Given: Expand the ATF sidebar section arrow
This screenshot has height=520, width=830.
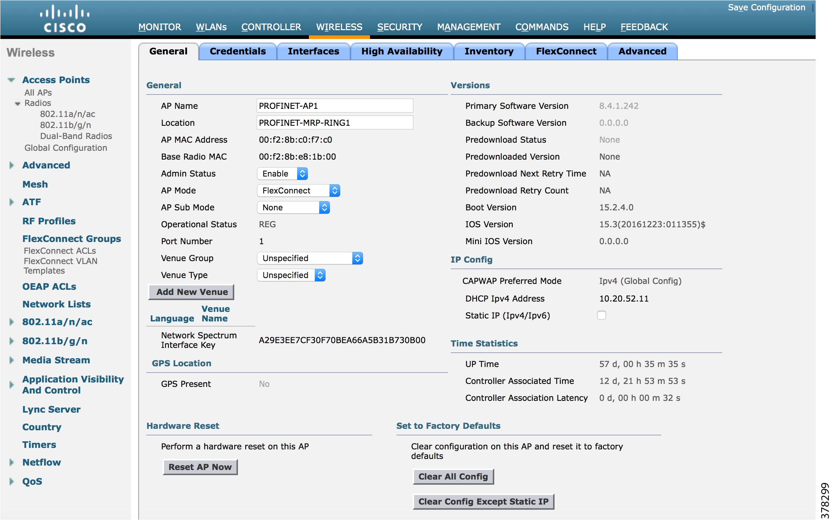Looking at the screenshot, I should point(11,202).
